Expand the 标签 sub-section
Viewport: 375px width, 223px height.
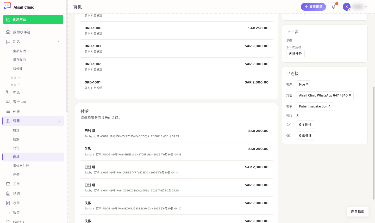[16, 85]
